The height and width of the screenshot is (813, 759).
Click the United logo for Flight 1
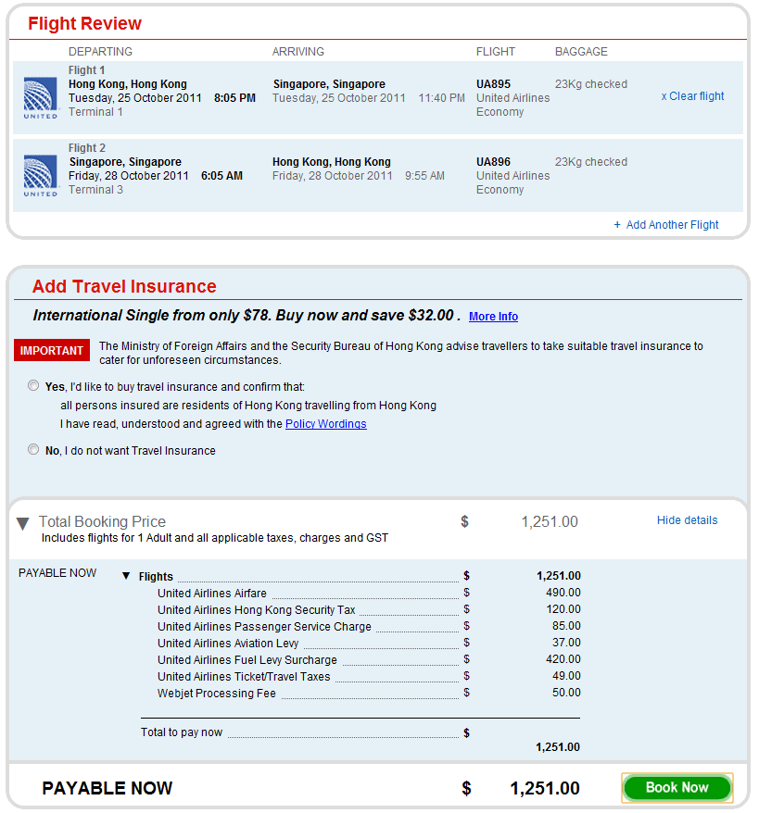pyautogui.click(x=40, y=97)
